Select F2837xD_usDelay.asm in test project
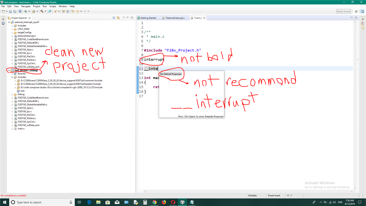Viewport: 366px width, 206px height. [29, 125]
